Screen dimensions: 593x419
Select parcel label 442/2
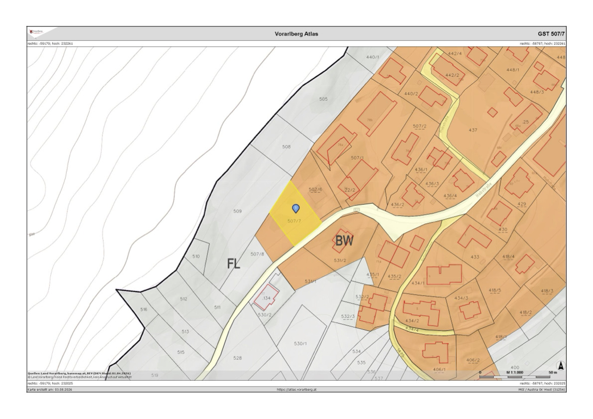point(452,75)
